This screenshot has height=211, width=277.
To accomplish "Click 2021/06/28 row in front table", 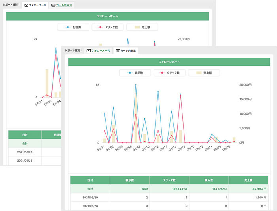I will (169, 206).
